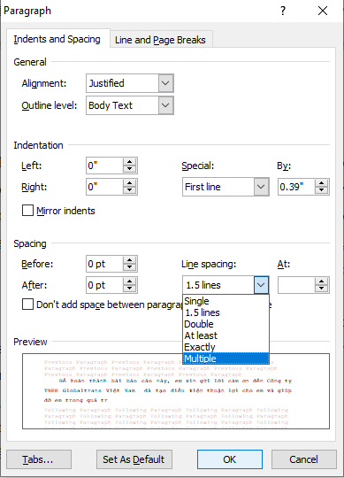Choose Multiple from line spacing list
Screen dimensions: 344x478
click(226, 358)
